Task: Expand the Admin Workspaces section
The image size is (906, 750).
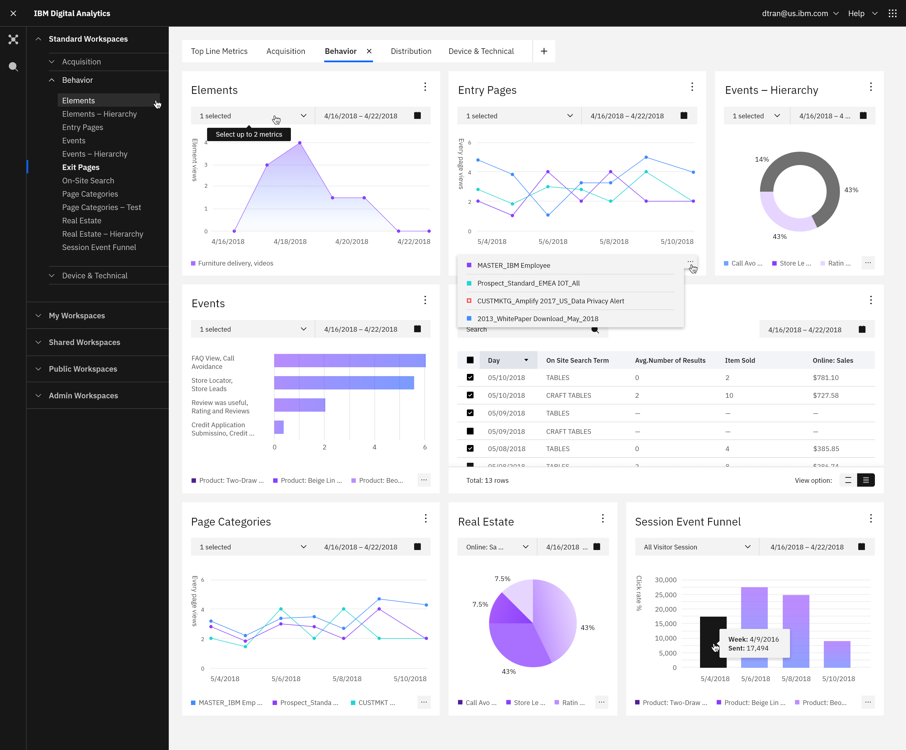Action: click(38, 396)
